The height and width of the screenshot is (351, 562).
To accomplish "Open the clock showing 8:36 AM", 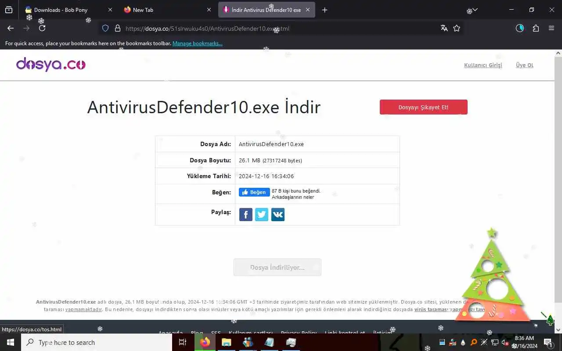I will pyautogui.click(x=525, y=342).
